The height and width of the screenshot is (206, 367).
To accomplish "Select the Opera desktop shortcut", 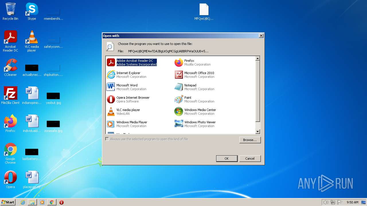I will 10,180.
